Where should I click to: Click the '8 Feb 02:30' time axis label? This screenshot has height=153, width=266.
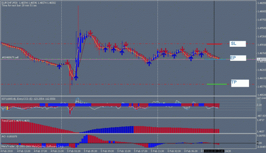[174, 151]
